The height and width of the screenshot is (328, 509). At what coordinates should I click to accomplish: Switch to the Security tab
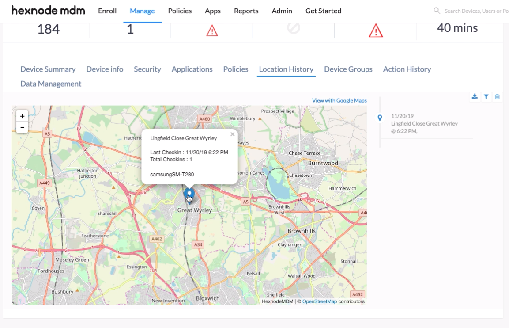pos(147,69)
